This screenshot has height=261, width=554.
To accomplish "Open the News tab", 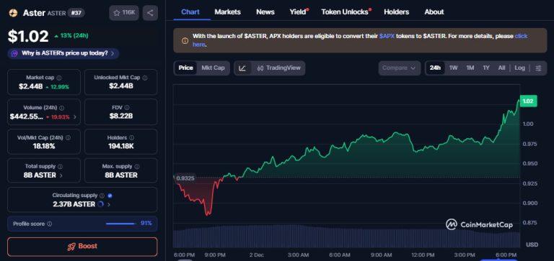I will point(265,12).
